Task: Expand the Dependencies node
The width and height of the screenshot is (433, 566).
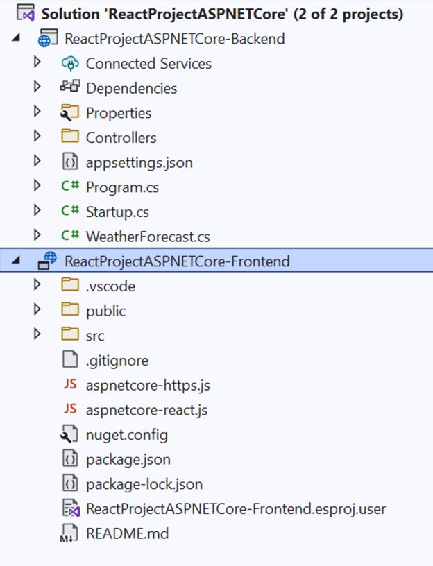Action: [x=37, y=87]
